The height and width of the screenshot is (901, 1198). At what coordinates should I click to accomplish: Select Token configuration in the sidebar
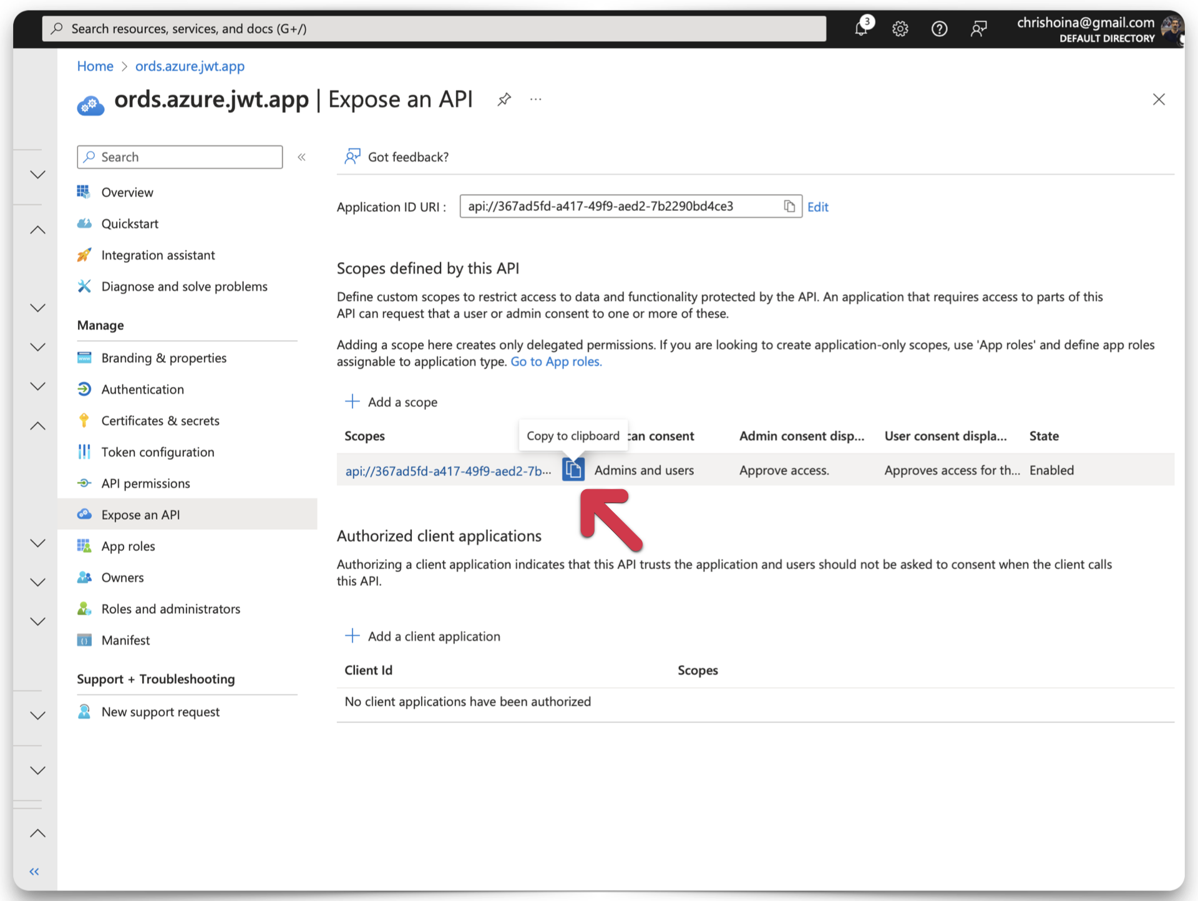157,452
